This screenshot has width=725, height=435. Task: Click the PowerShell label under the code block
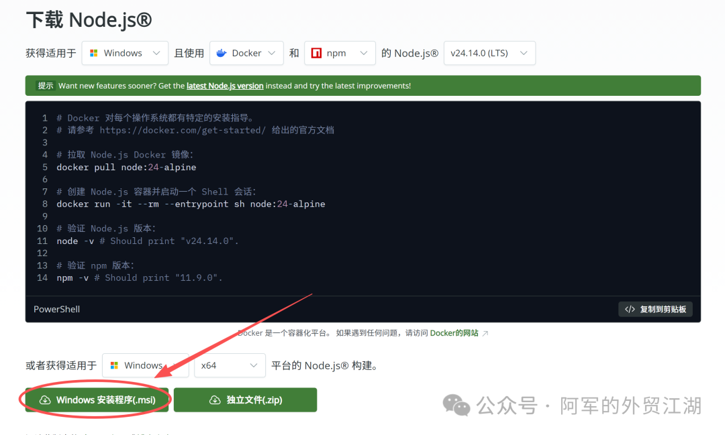[57, 309]
